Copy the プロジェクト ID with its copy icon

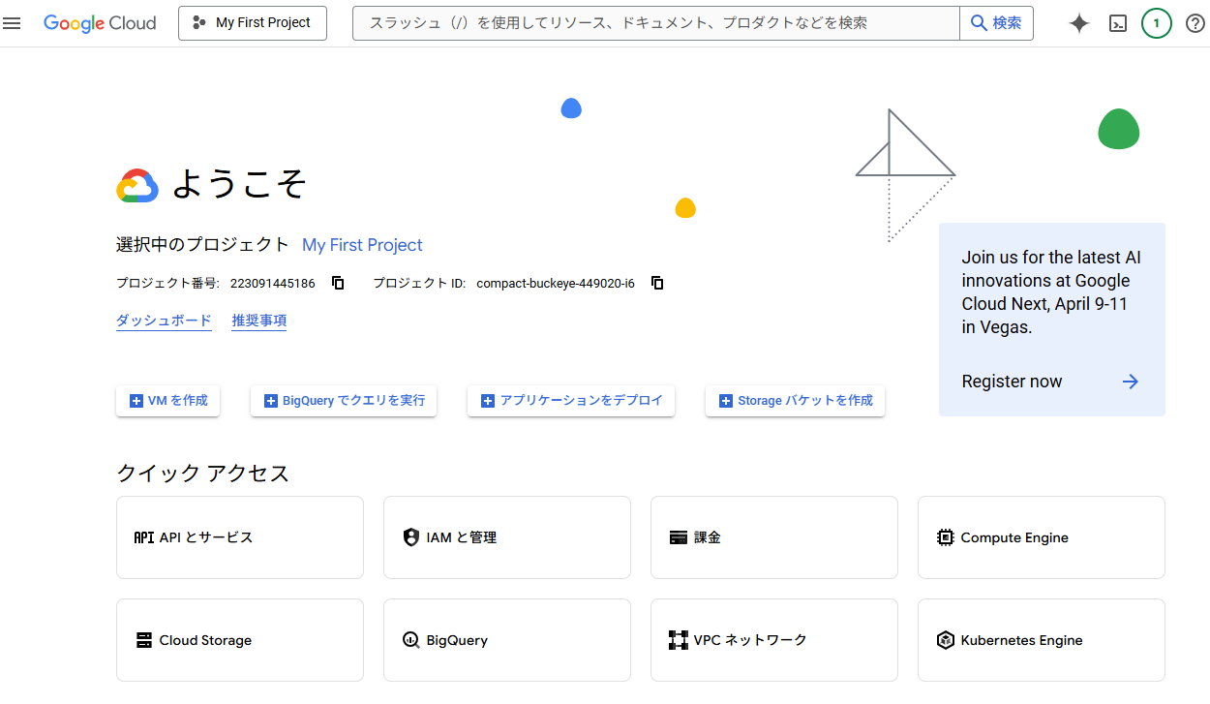656,283
